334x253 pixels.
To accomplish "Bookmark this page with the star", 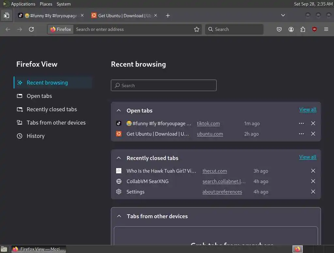I will pyautogui.click(x=197, y=29).
